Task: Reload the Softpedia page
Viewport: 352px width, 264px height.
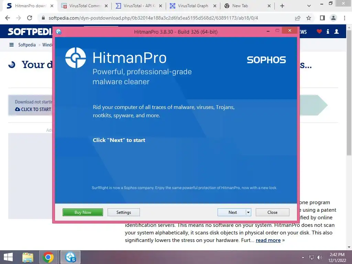Action: point(30,18)
